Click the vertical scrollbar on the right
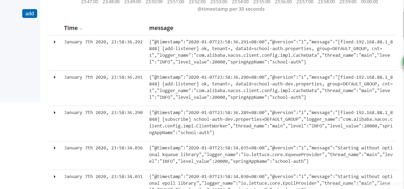Viewport: 404px width, 189px height. [403, 27]
